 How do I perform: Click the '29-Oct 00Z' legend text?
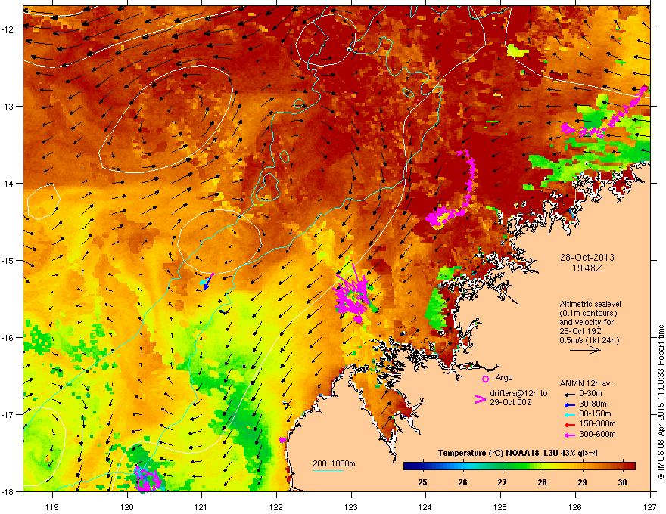pyautogui.click(x=510, y=402)
